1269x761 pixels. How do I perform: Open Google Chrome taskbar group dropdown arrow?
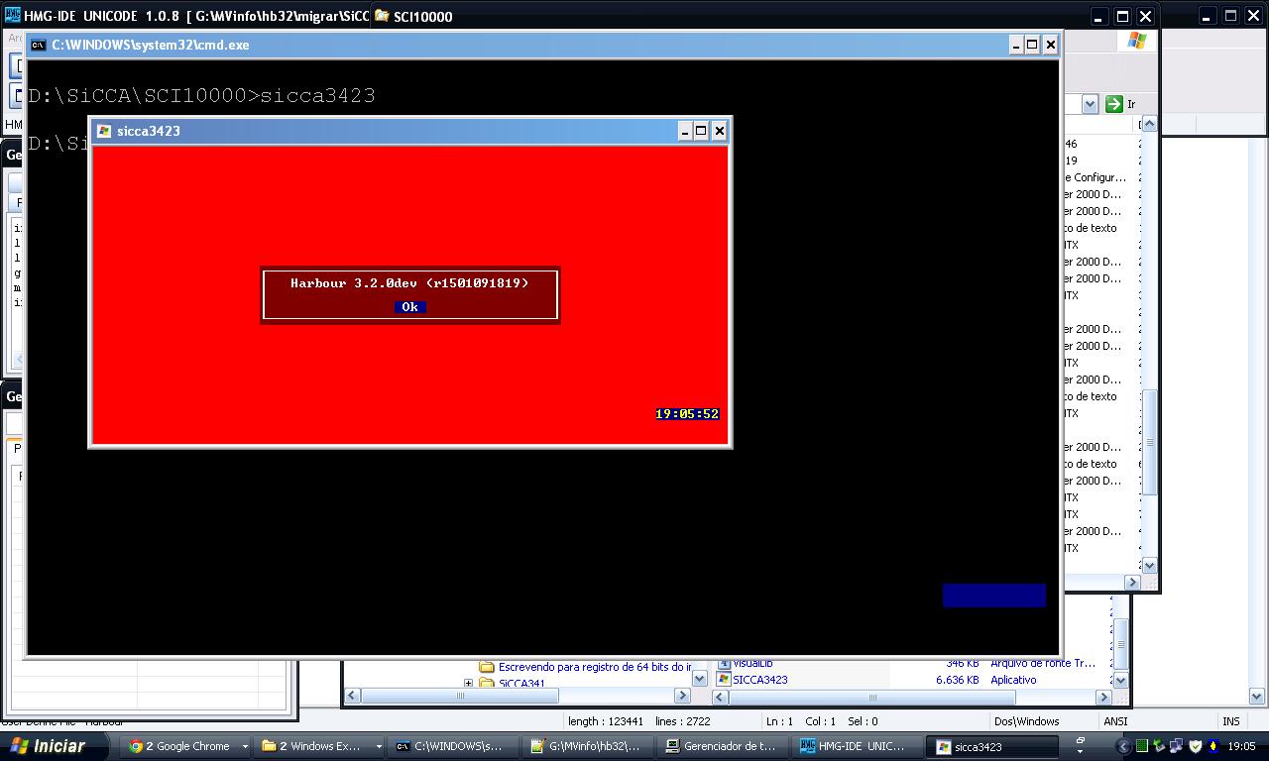pyautogui.click(x=245, y=746)
